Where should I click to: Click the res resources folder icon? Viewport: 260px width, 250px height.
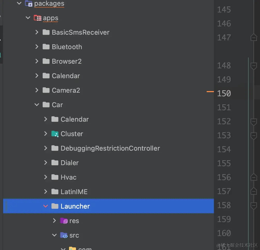(x=64, y=221)
